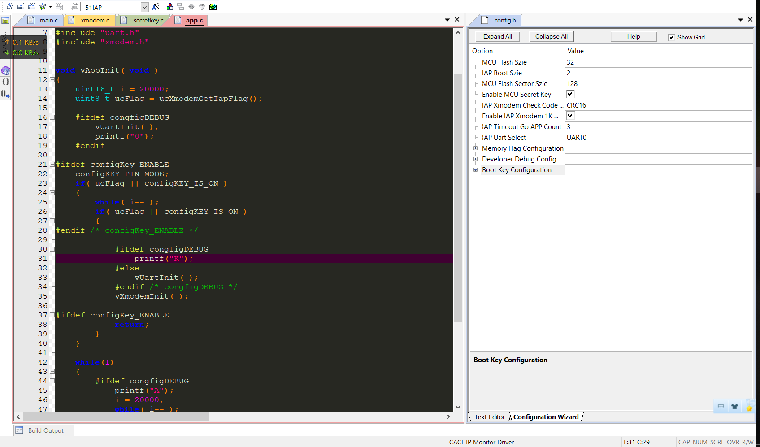Click the Select Software Packs icon

pos(202,7)
